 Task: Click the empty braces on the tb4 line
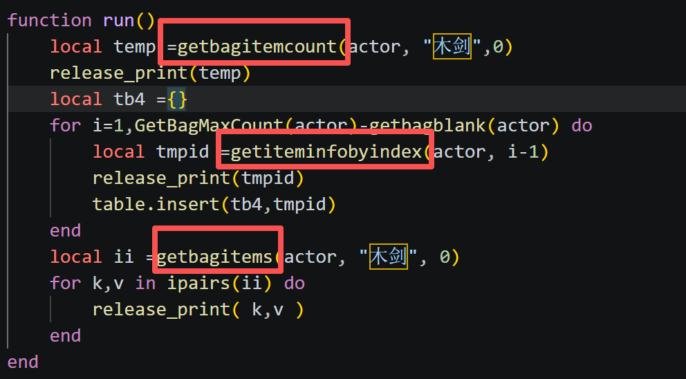[177, 99]
